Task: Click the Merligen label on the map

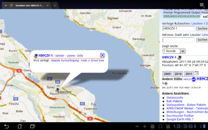Action: 145,66
